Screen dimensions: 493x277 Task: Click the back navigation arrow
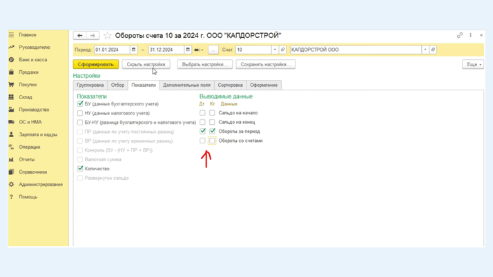[80, 35]
